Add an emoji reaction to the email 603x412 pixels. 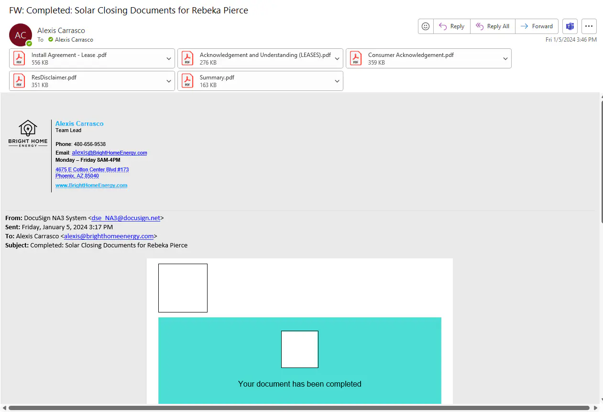426,26
